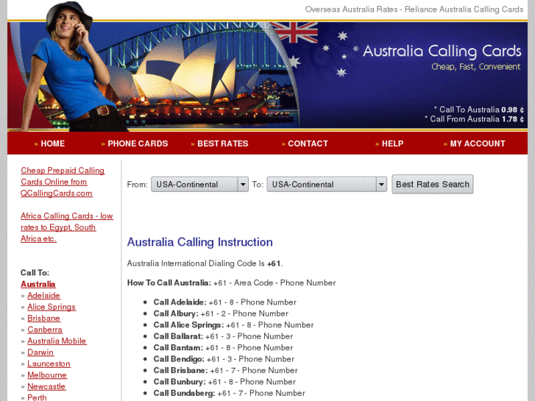The height and width of the screenshot is (401, 535).
Task: Expand the To country dropdown
Action: (327, 184)
